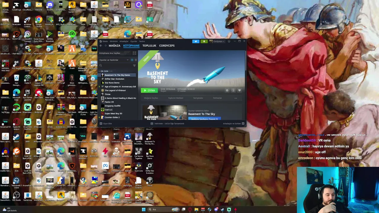Open Arkadaşlar ve Sohbet
This screenshot has width=379, height=213.
coord(234,124)
